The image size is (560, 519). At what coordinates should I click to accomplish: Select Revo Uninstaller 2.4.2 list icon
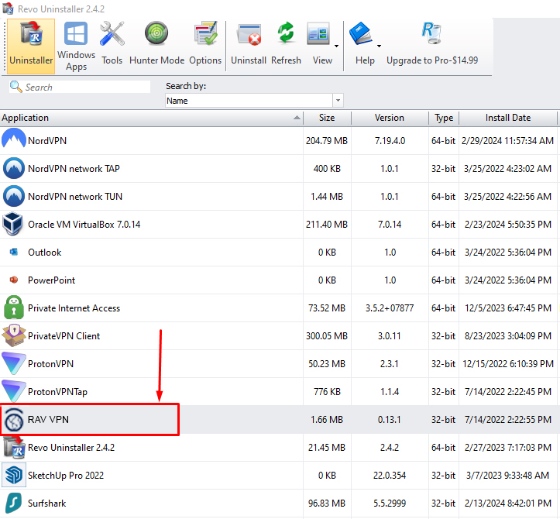(x=14, y=447)
